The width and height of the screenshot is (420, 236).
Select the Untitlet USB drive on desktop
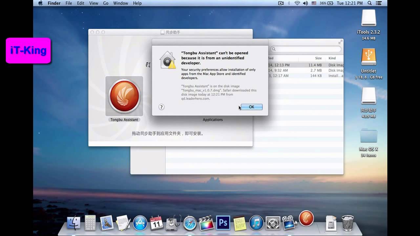tap(368, 57)
